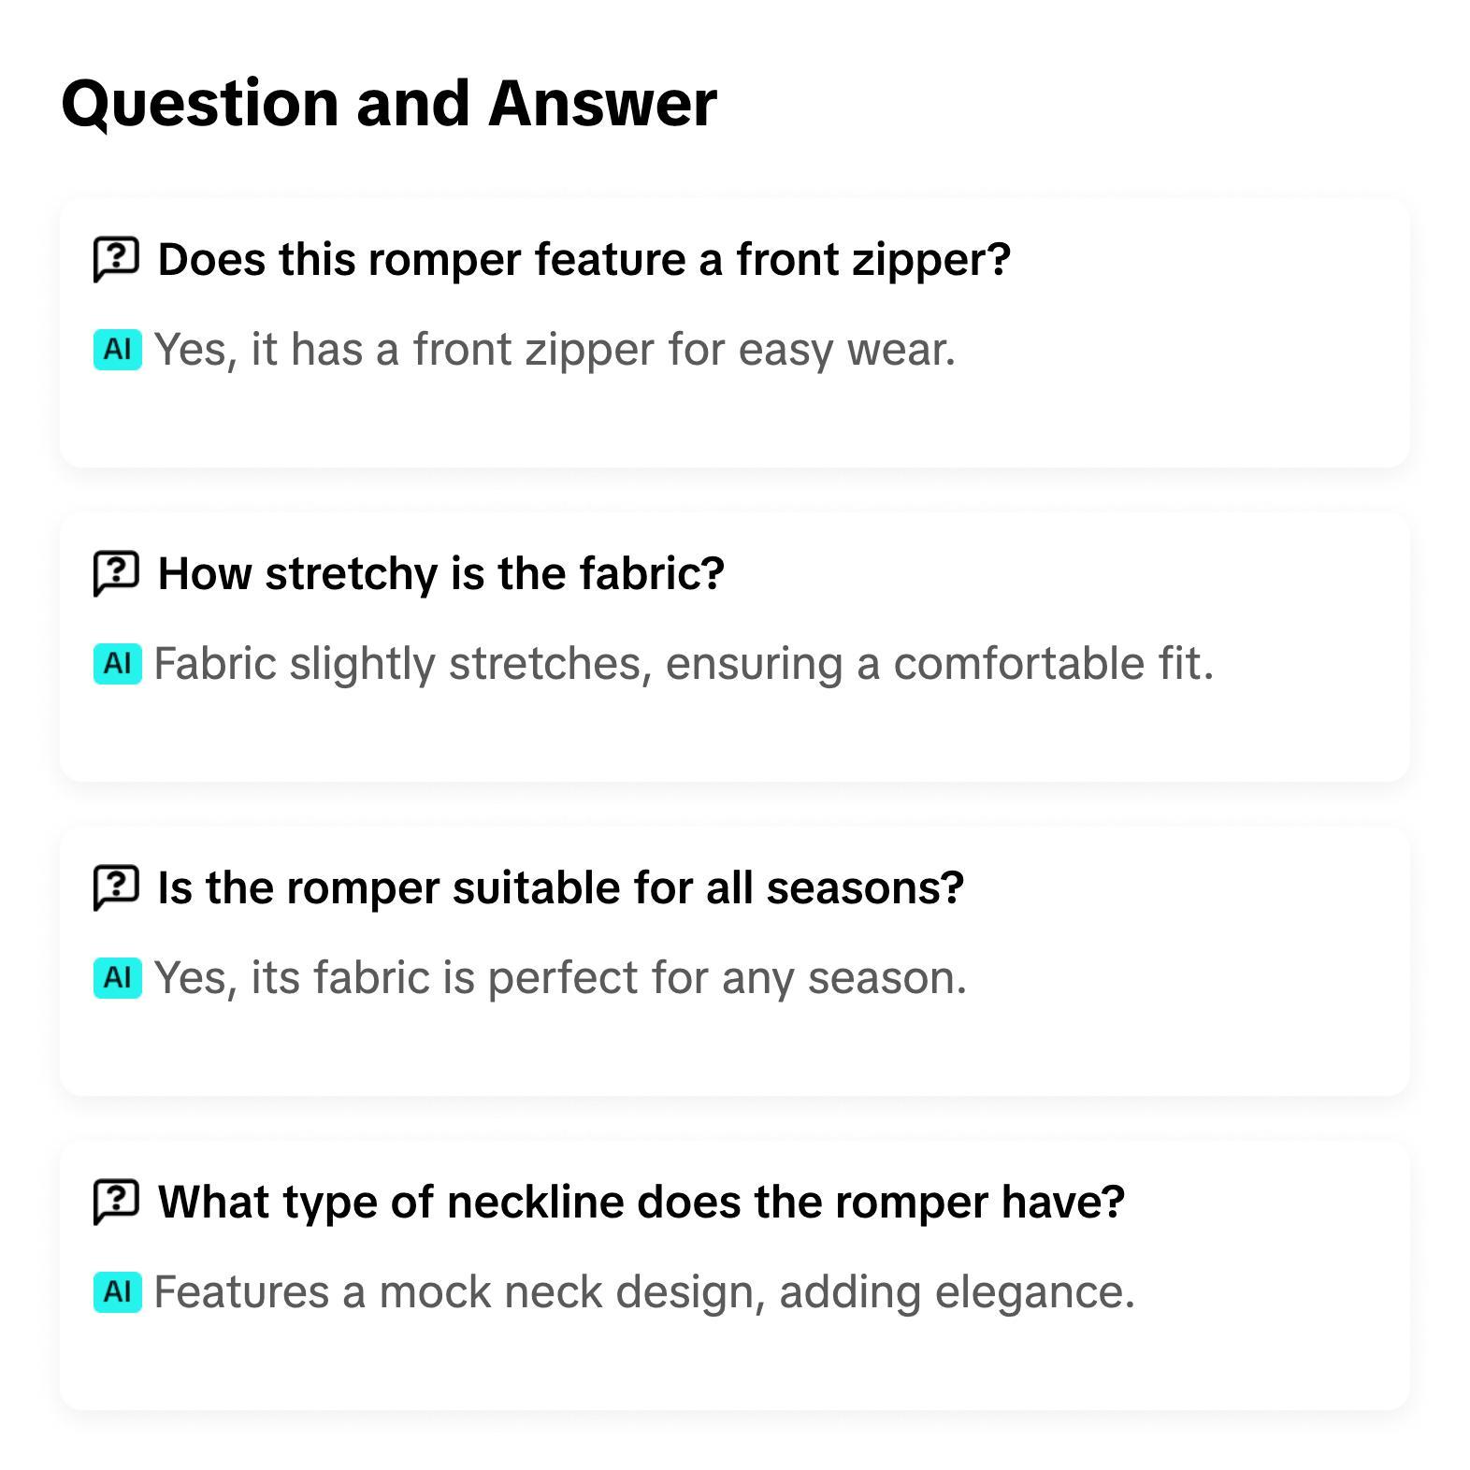This screenshot has height=1470, width=1470.
Task: Click the question icon beside neckline question
Action: [x=116, y=1202]
